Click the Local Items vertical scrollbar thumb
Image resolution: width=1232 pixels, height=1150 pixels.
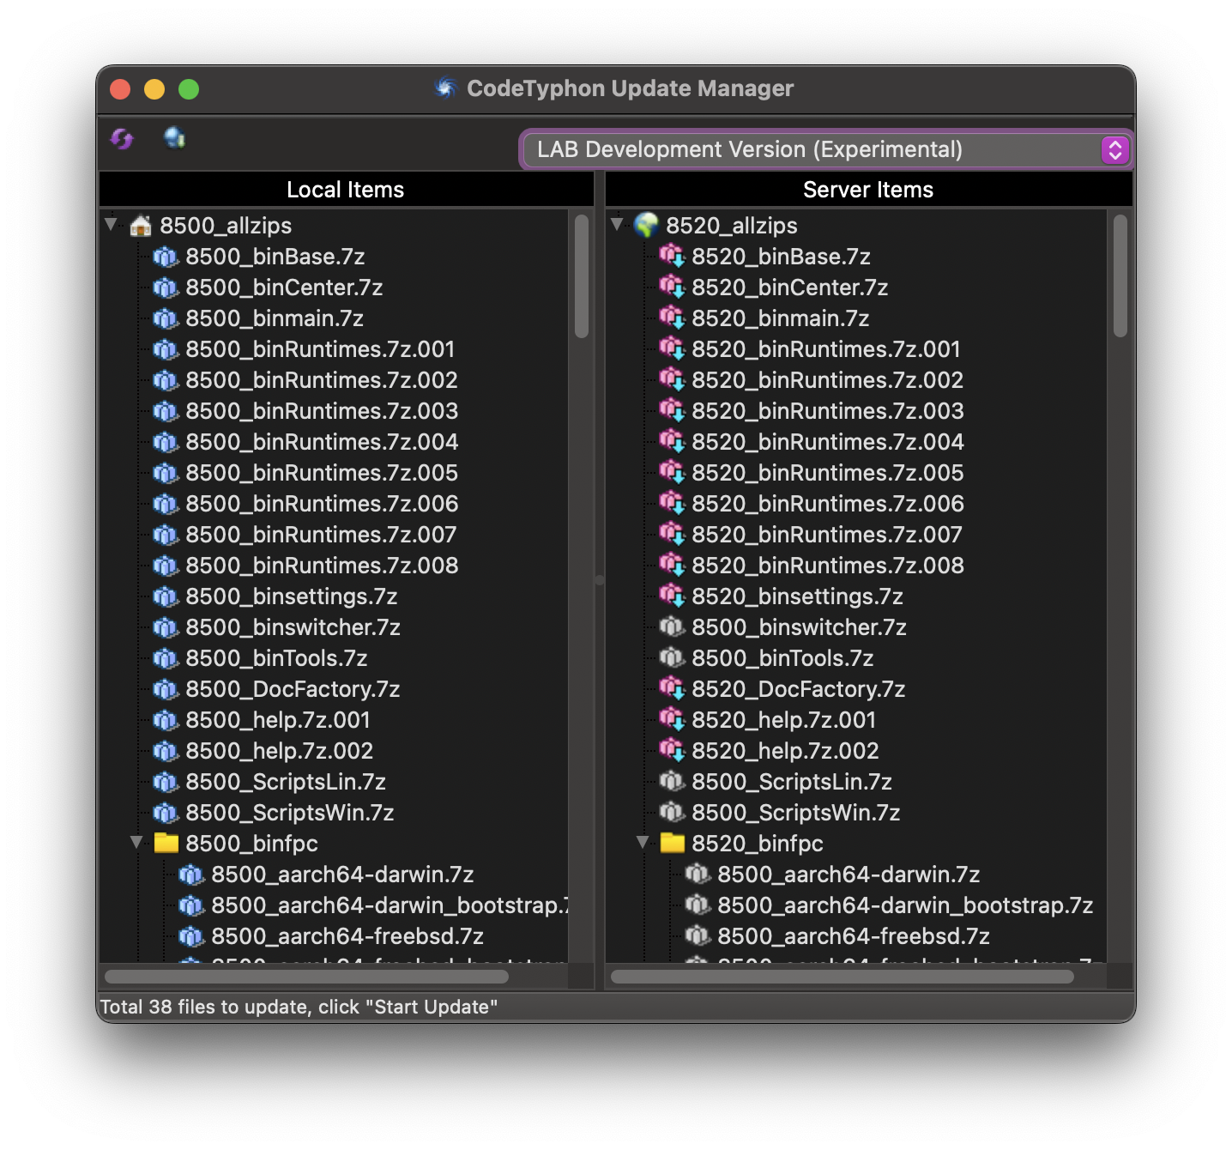pyautogui.click(x=581, y=276)
